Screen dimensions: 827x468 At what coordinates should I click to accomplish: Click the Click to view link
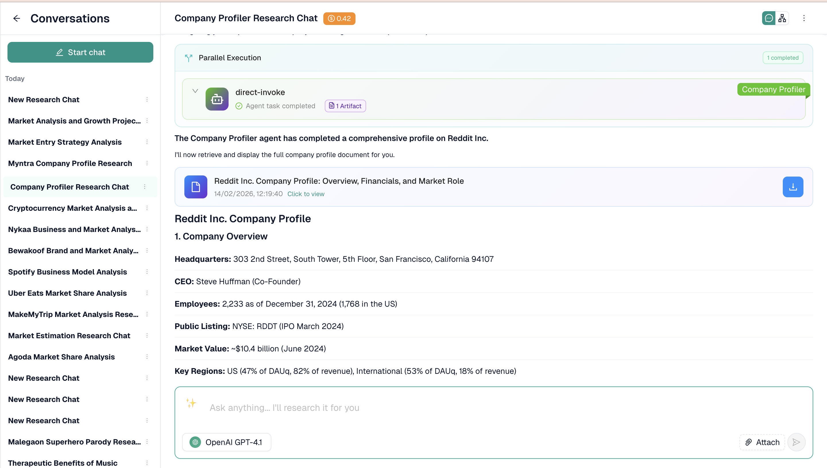click(x=306, y=194)
